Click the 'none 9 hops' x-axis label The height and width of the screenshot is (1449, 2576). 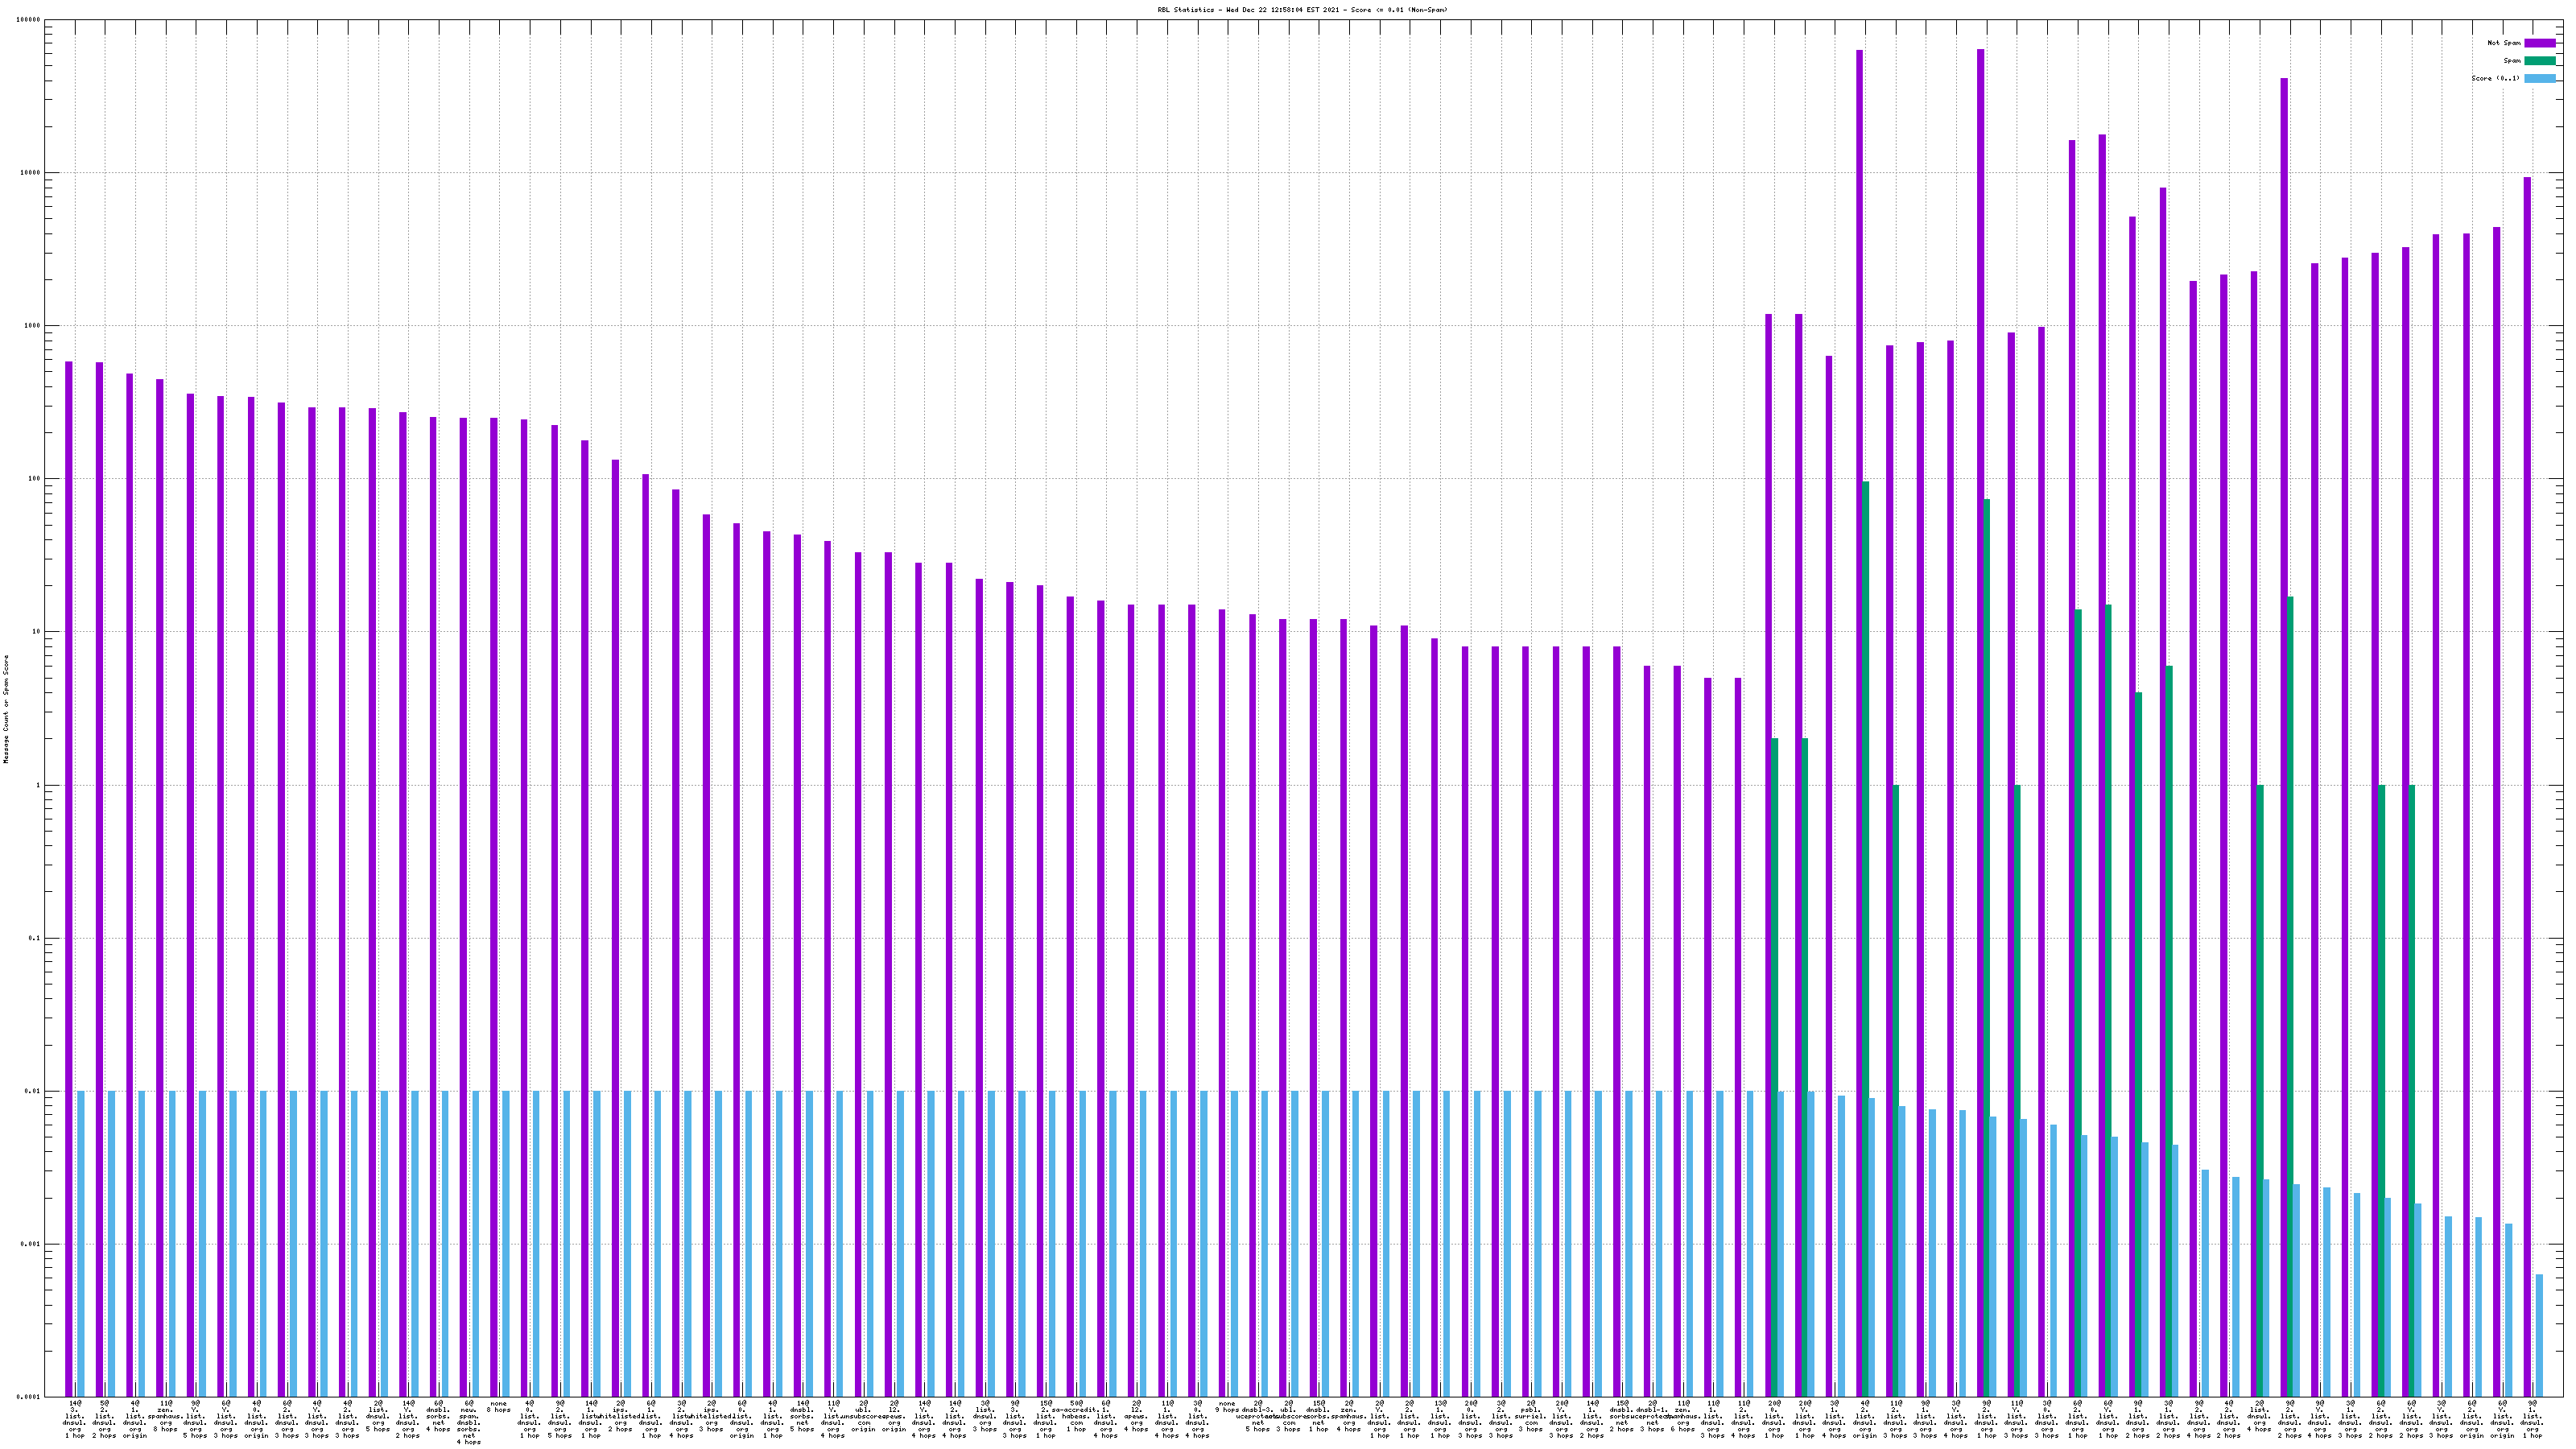(1227, 1407)
